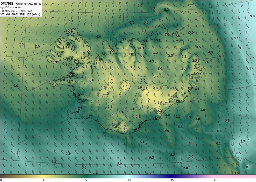The height and width of the screenshot is (182, 256).
Task: Click the map value "1.6"
Action: 168,102
